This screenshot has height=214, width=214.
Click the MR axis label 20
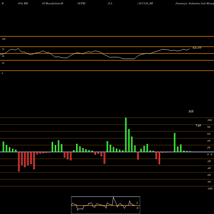click(x=209, y=148)
